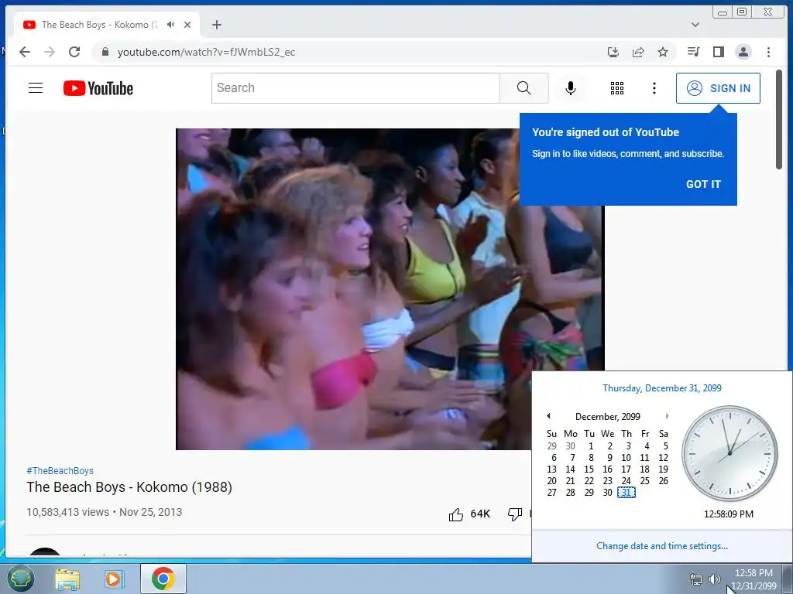Click inside the YouTube Search field
This screenshot has width=793, height=594.
coord(355,88)
